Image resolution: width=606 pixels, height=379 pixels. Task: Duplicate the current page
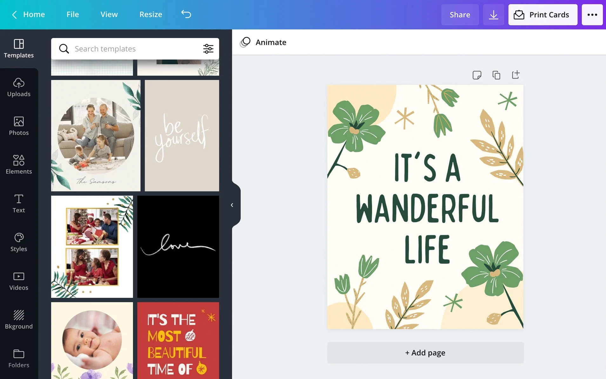(x=496, y=75)
